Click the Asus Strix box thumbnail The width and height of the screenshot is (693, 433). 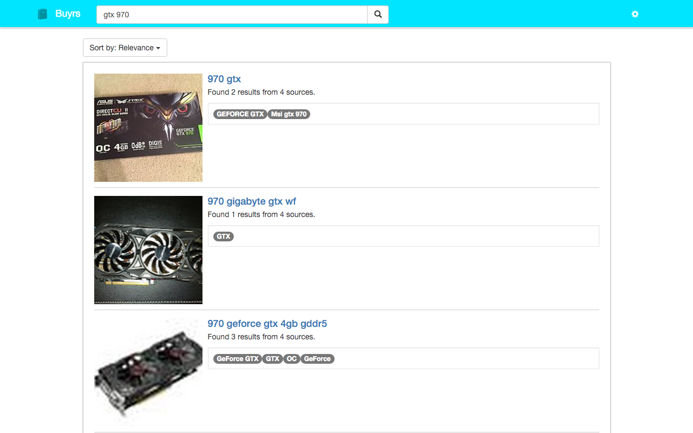click(148, 128)
